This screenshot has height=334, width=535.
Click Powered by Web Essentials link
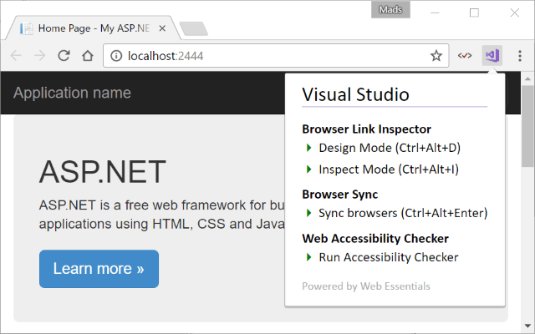tap(366, 286)
